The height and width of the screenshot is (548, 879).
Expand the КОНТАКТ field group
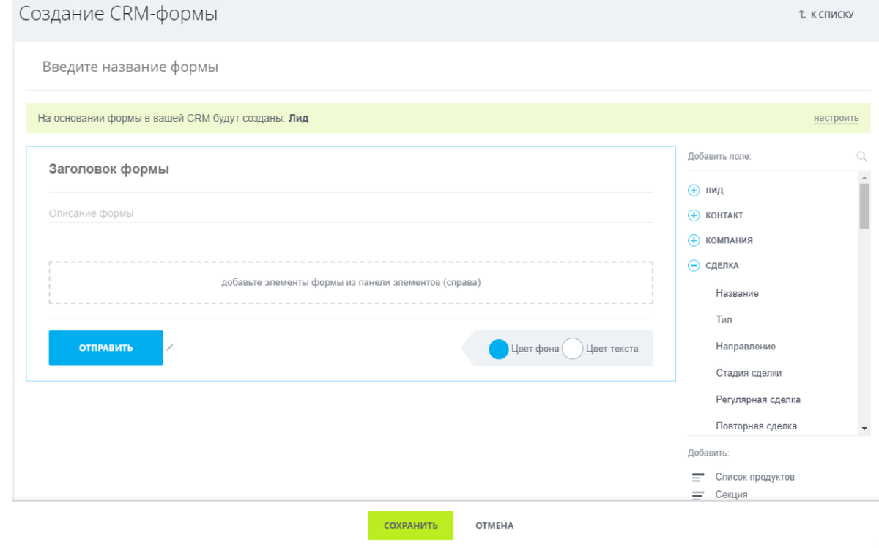(x=694, y=215)
